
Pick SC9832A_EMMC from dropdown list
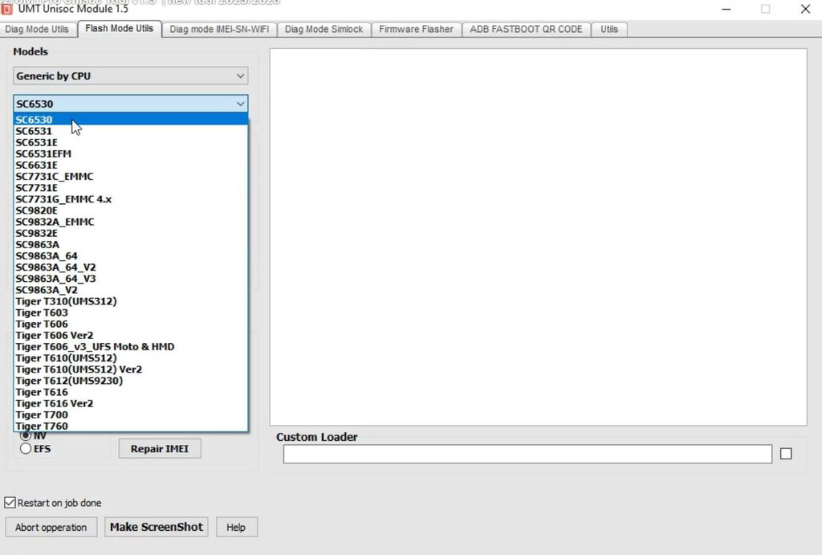click(131, 222)
